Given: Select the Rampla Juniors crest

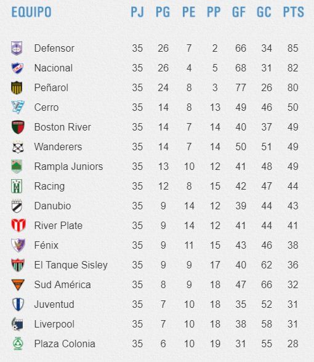Looking at the screenshot, I should pos(17,166).
